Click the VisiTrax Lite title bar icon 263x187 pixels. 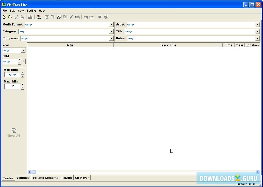coord(3,5)
